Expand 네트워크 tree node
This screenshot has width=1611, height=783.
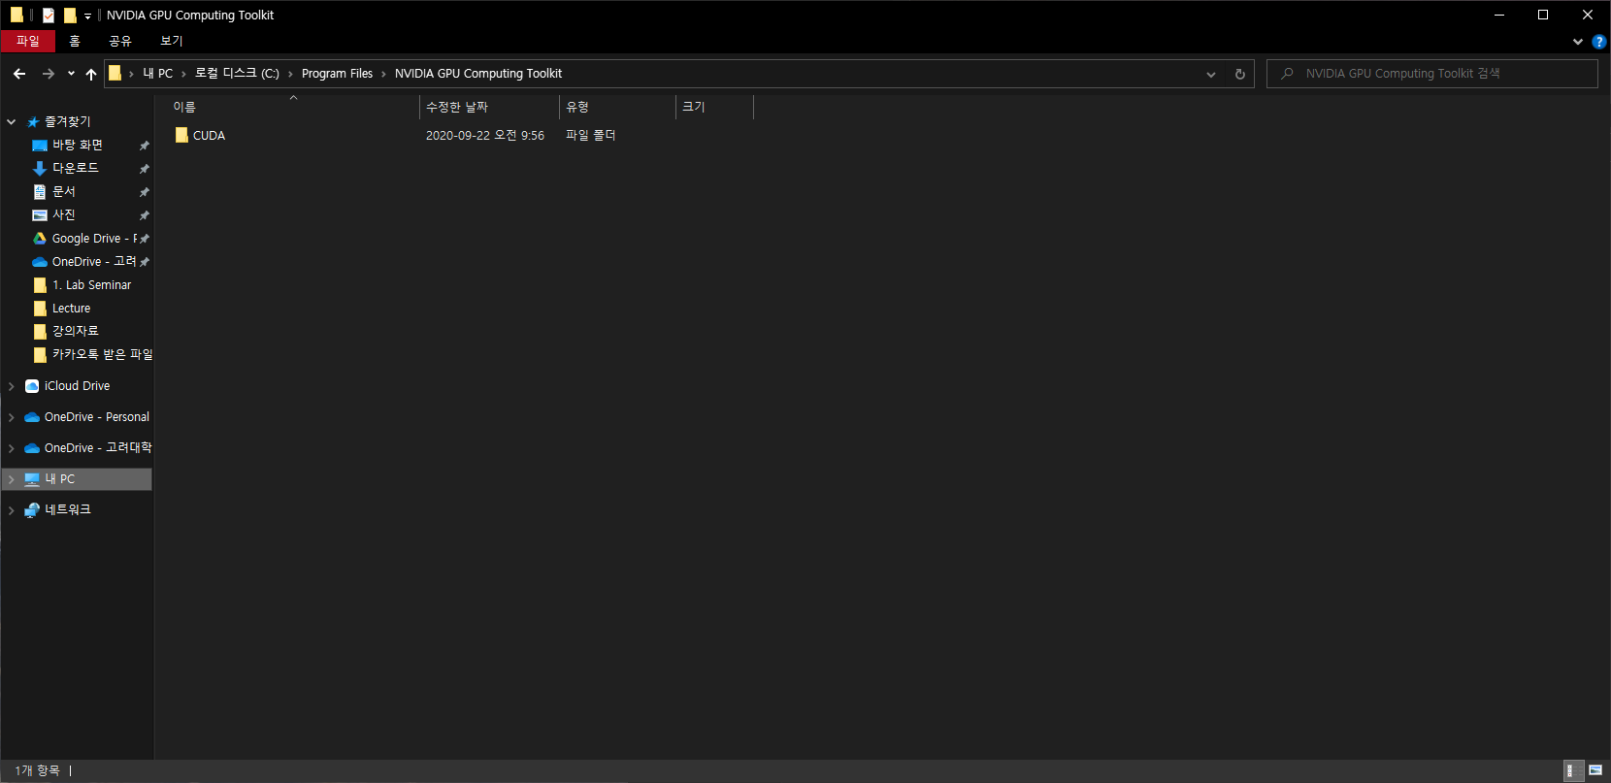coord(12,510)
